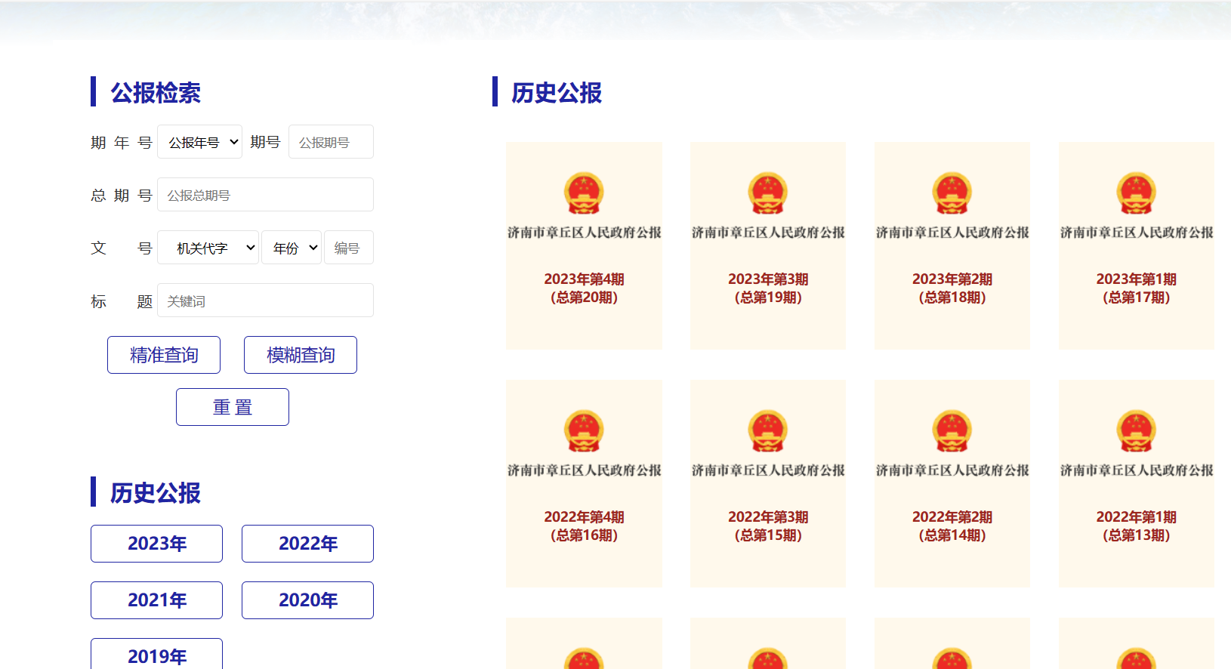Reset the search form with 重置

point(233,407)
